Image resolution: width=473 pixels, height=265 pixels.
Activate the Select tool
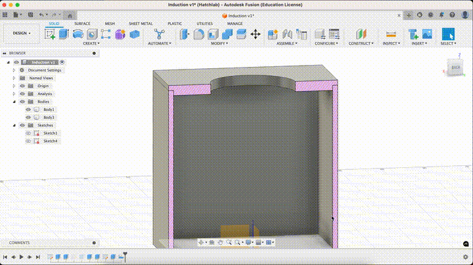point(448,34)
